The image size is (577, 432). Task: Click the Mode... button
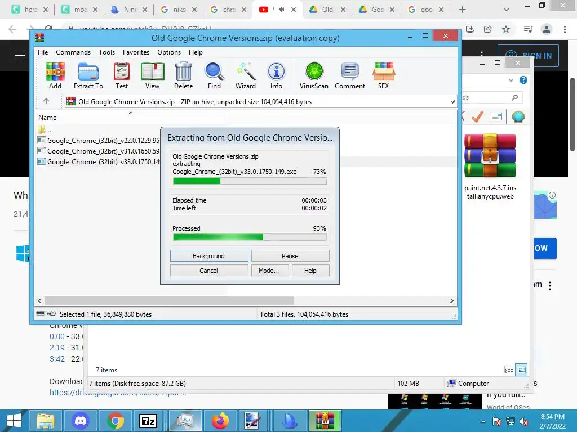pos(269,271)
